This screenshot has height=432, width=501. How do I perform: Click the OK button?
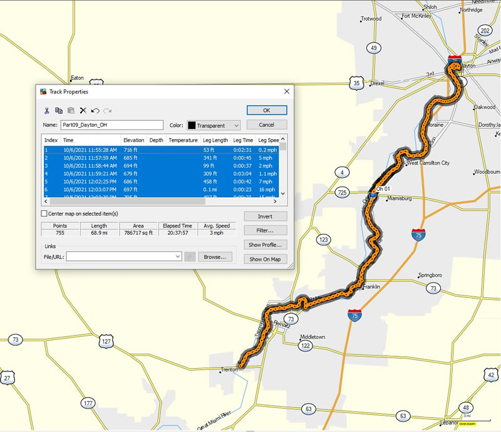pyautogui.click(x=267, y=110)
